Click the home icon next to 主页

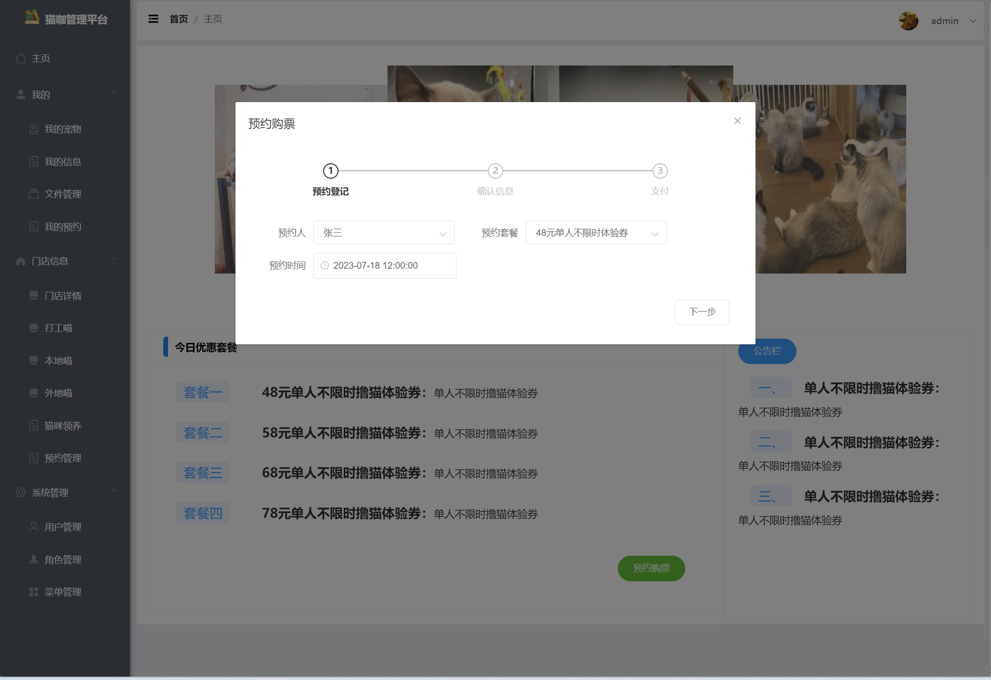21,58
